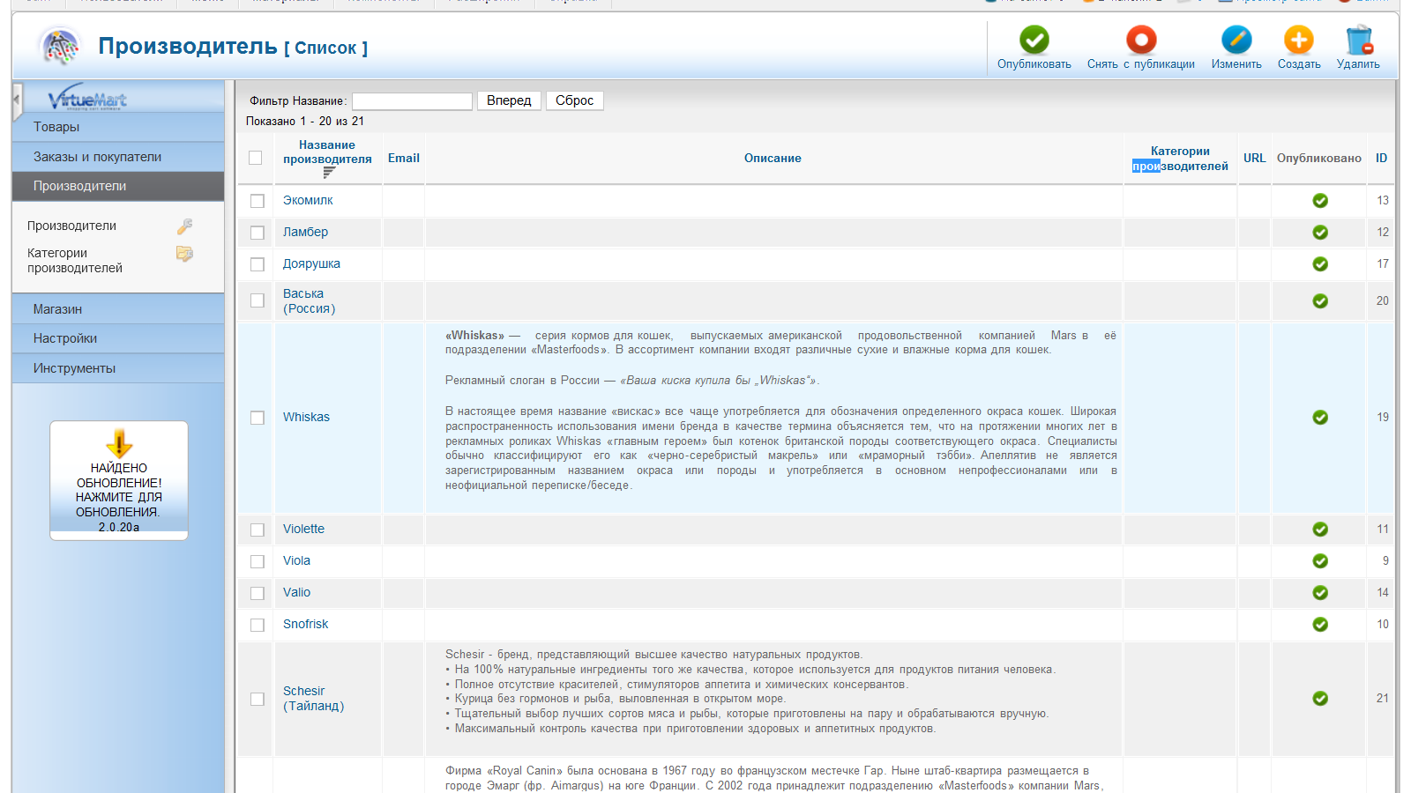Toggle published status for Violette
The width and height of the screenshot is (1411, 793).
coord(1319,530)
